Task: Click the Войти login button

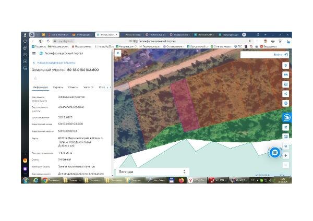Action: point(281,55)
